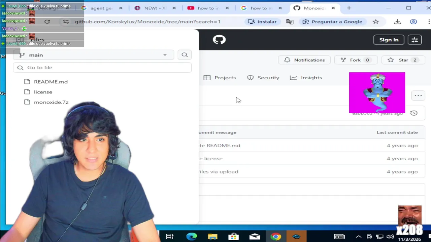Show hidden system tray icons chevron
431x242 pixels.
point(359,237)
